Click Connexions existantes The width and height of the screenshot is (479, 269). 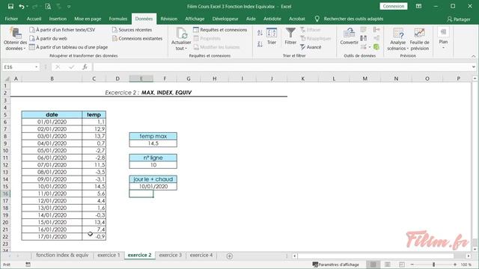[x=137, y=38]
